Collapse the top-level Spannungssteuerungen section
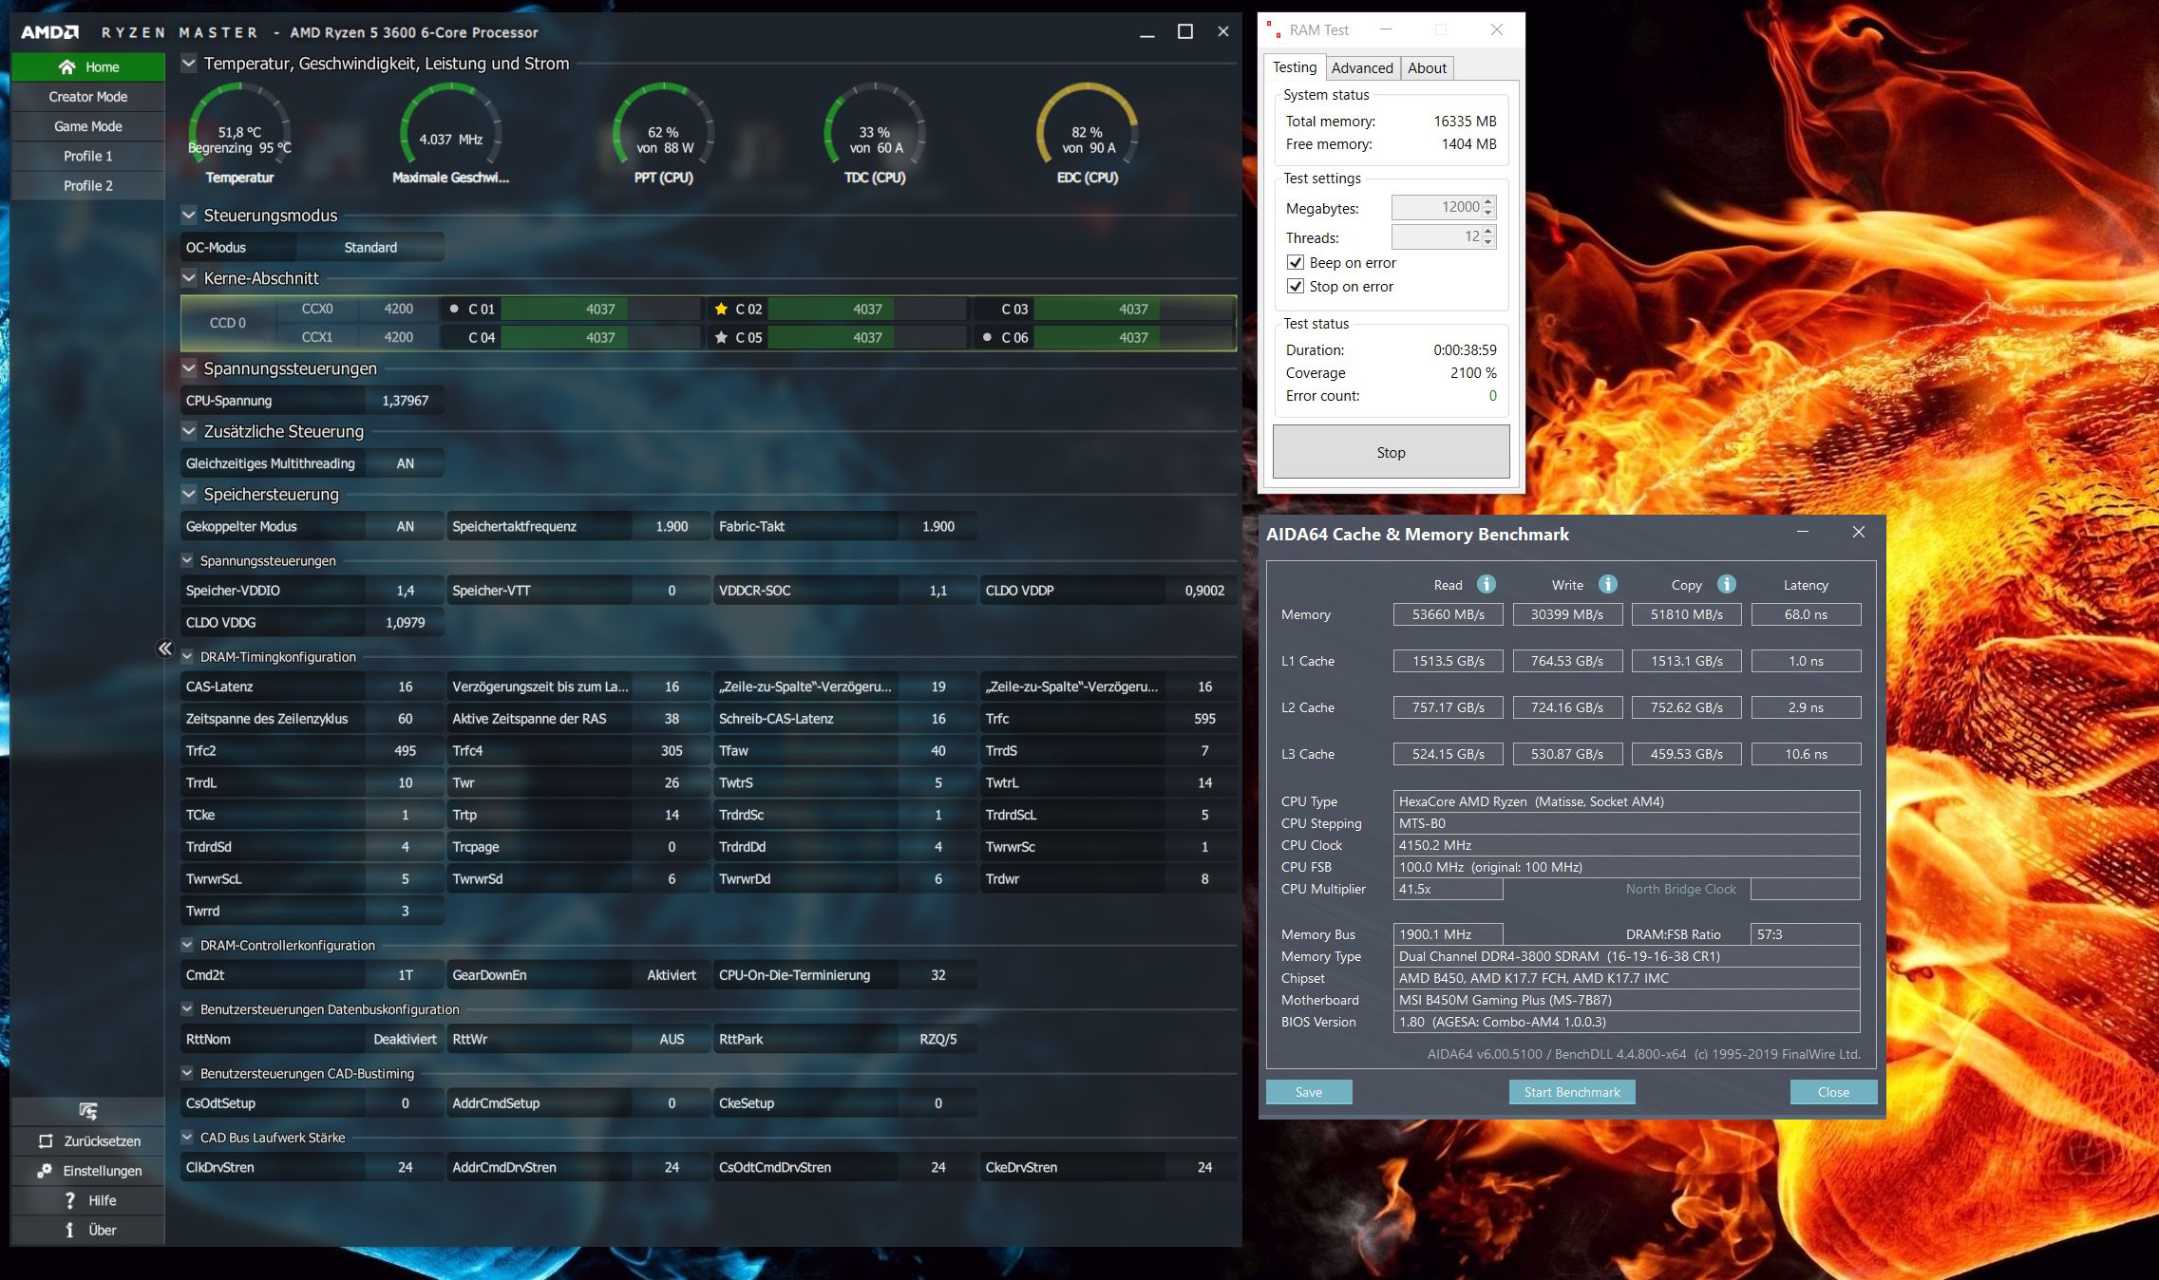Viewport: 2159px width, 1280px height. (189, 368)
